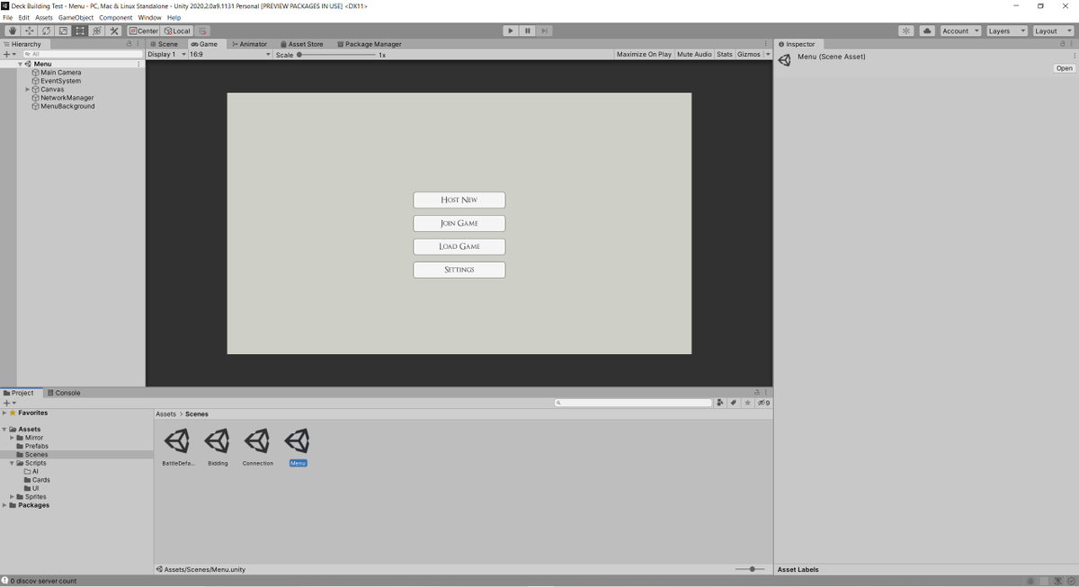This screenshot has width=1079, height=587.
Task: Toggle Maximize On Play
Action: [644, 54]
